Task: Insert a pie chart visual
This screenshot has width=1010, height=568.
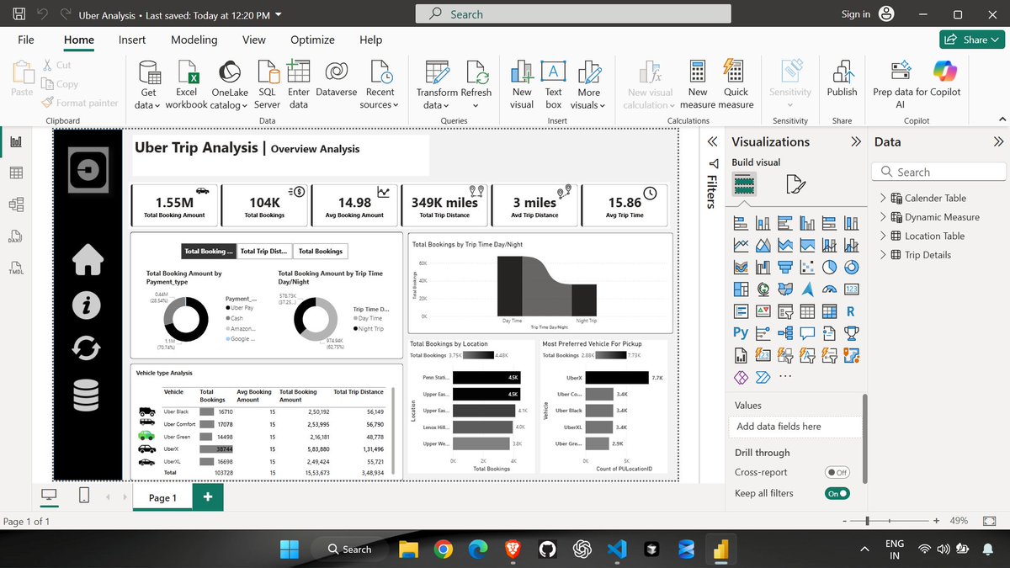Action: (x=829, y=268)
